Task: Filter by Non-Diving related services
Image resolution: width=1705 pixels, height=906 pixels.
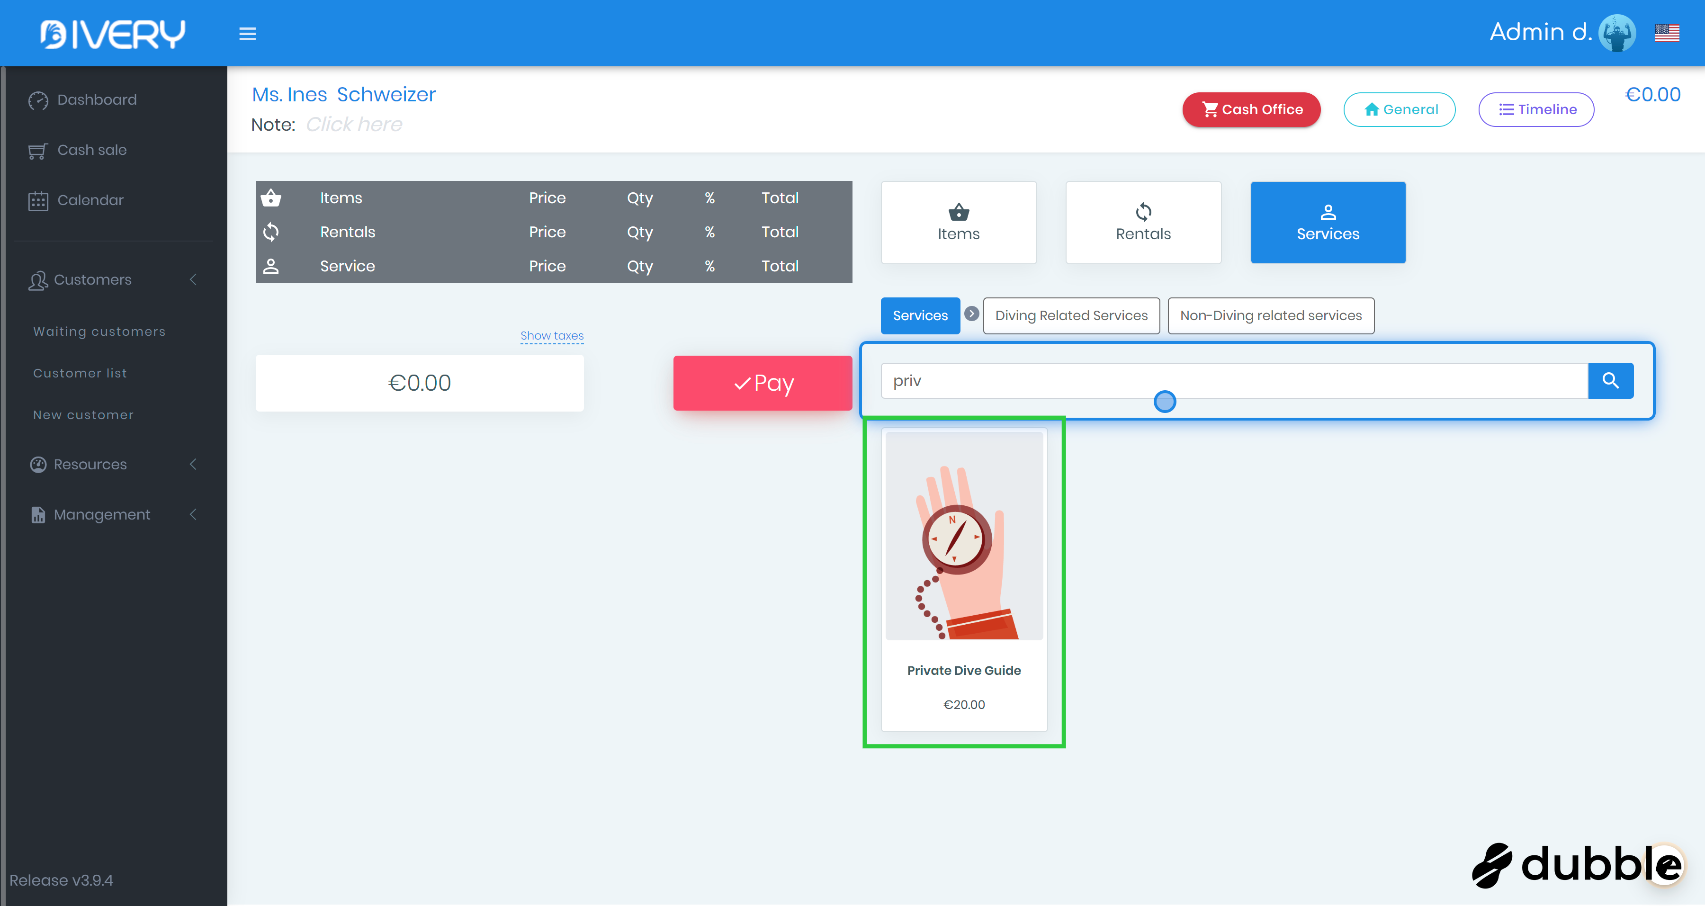Action: (1270, 316)
